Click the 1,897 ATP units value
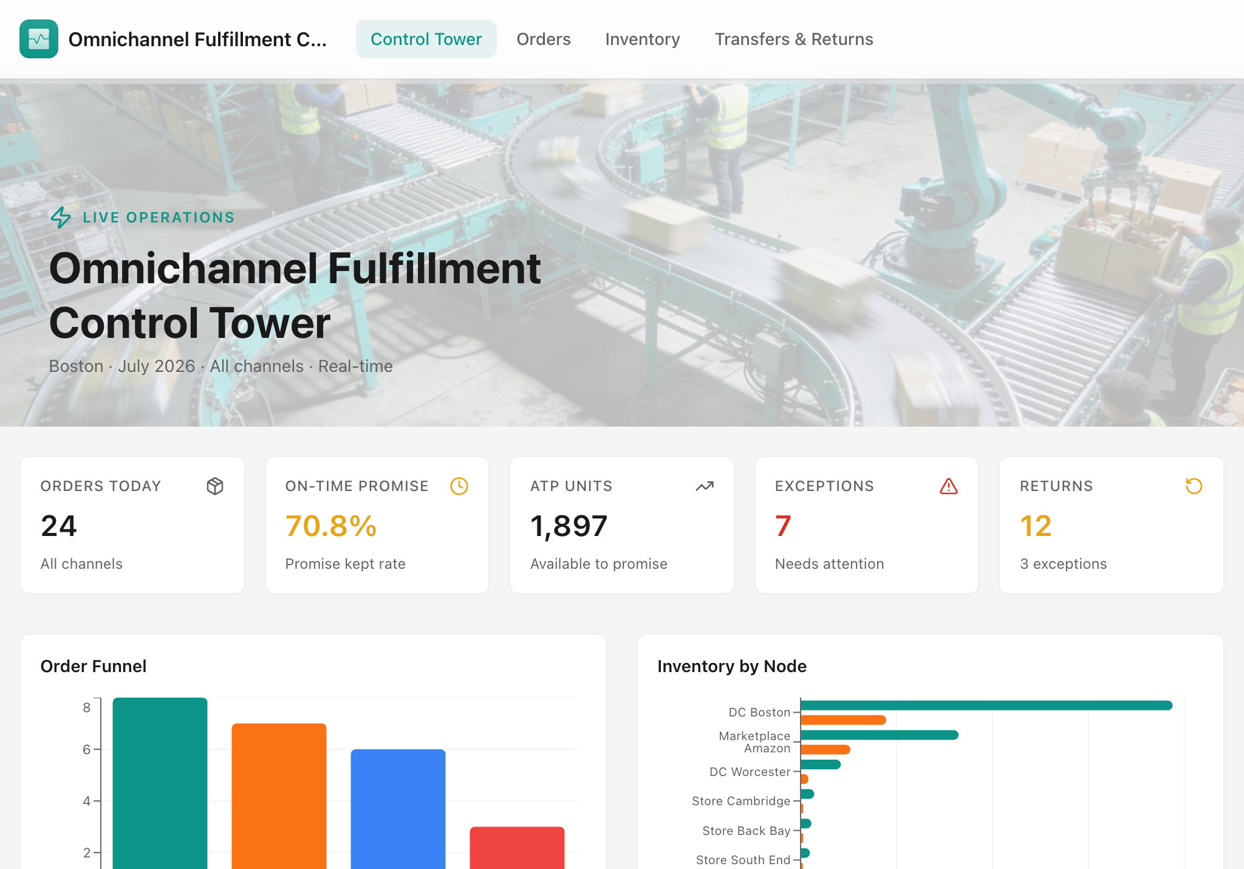The height and width of the screenshot is (869, 1244). point(569,526)
